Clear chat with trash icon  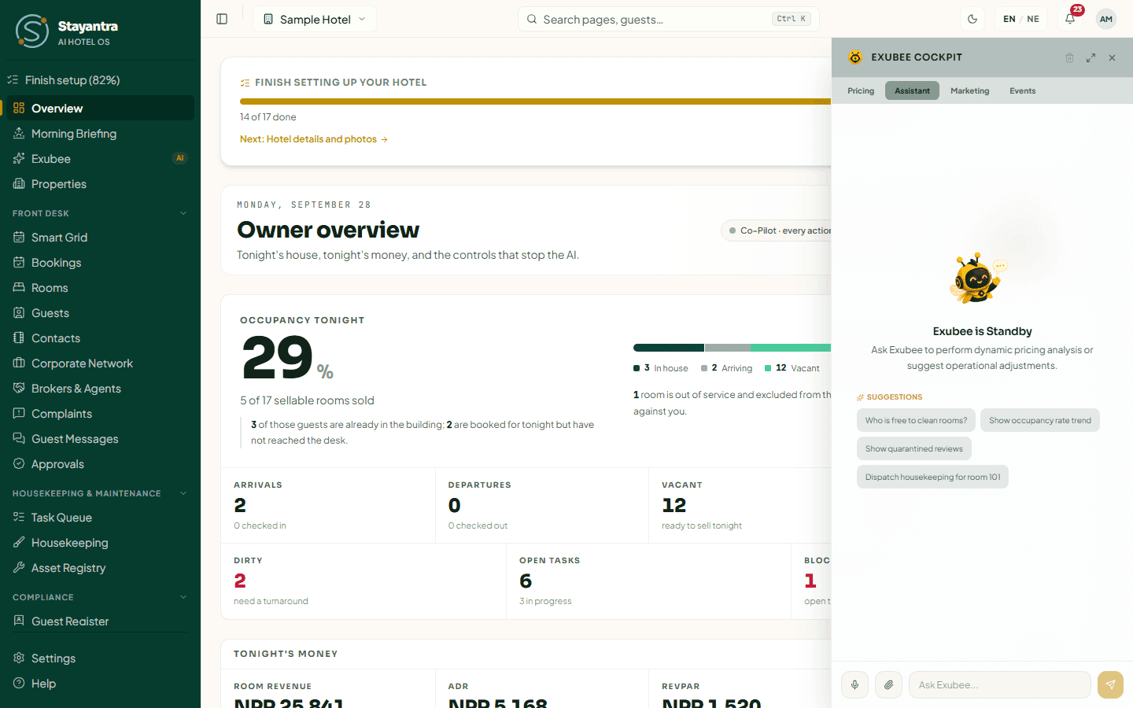pyautogui.click(x=1069, y=57)
